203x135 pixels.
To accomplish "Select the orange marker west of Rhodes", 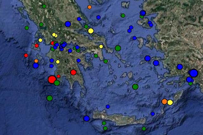I will tap(164, 101).
